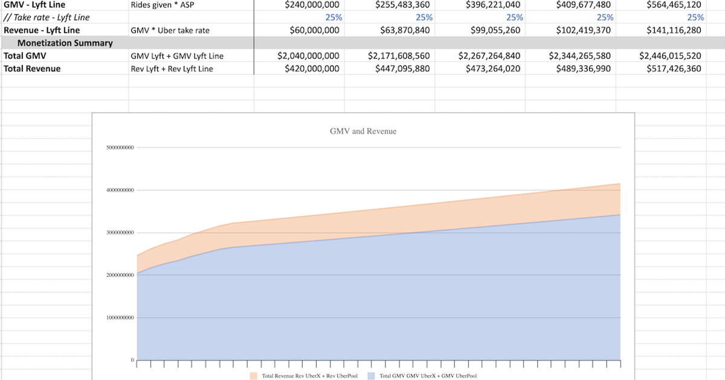Select the "Rides given * ASP" formula cell
Viewport: 725px width, 380px height.
tap(163, 5)
